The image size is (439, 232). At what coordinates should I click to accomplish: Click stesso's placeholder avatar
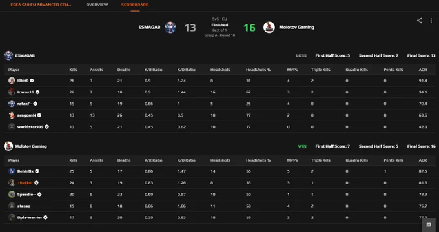tap(12, 206)
